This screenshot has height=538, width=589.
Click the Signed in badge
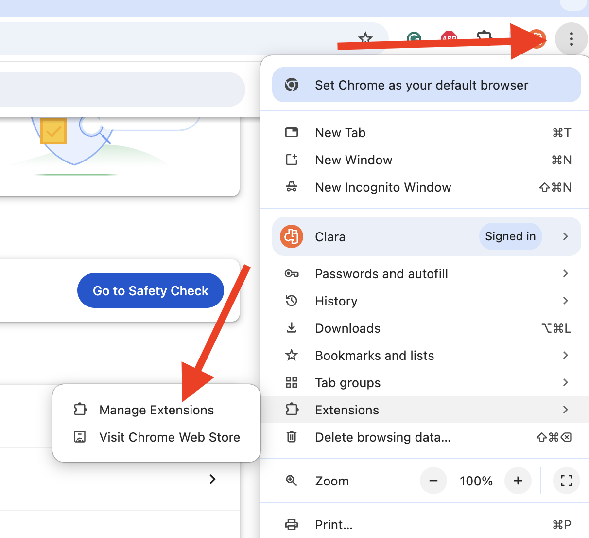(x=510, y=236)
